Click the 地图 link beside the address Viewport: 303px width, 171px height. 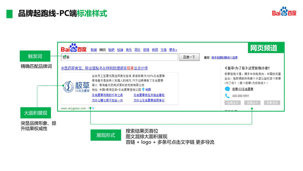pyautogui.click(x=148, y=89)
